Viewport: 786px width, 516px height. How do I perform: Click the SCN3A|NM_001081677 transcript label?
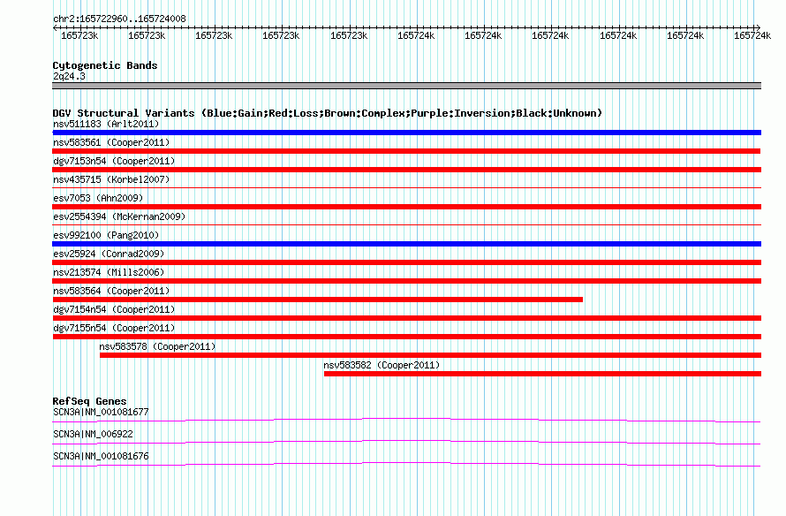click(x=101, y=413)
